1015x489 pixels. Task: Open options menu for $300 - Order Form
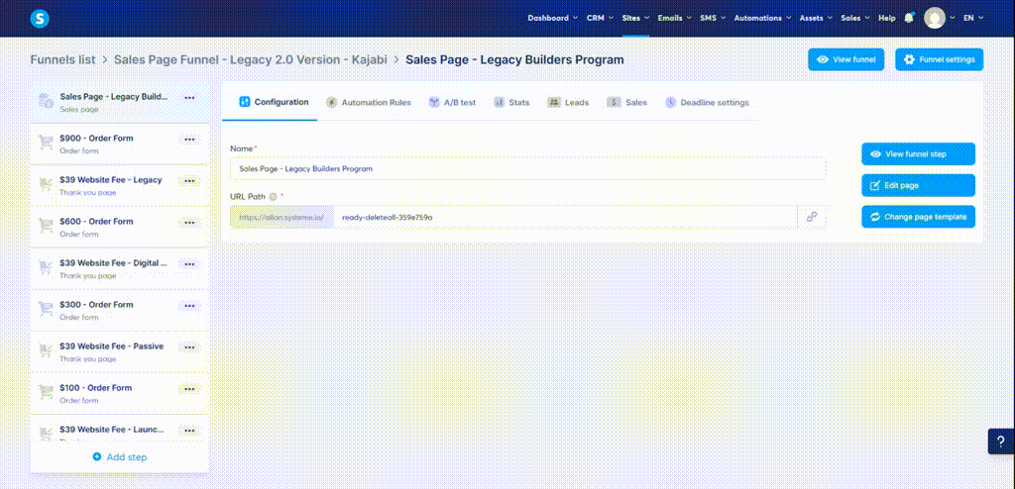point(189,305)
